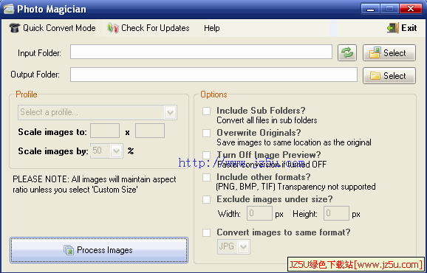
Task: Close the Photo Magician window
Action: 411,9
